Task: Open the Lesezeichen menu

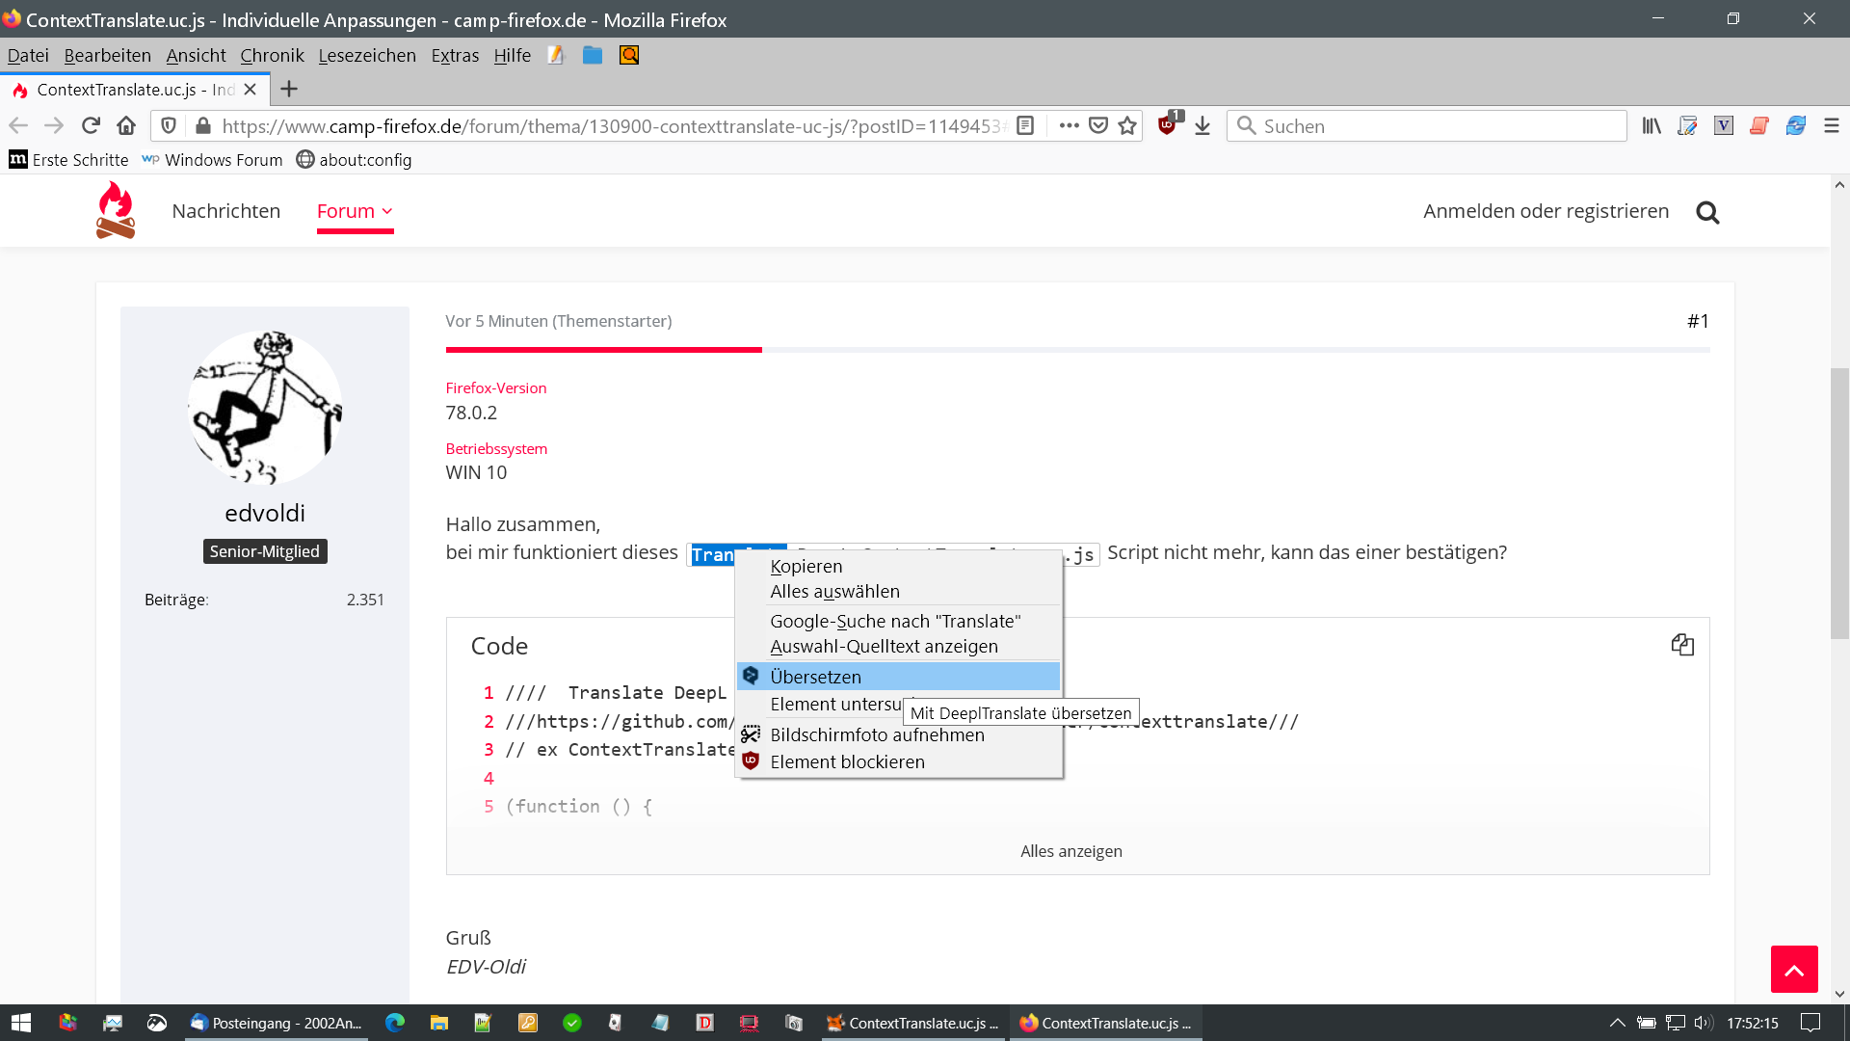Action: pos(367,55)
